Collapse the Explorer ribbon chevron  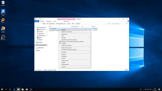coord(126,21)
